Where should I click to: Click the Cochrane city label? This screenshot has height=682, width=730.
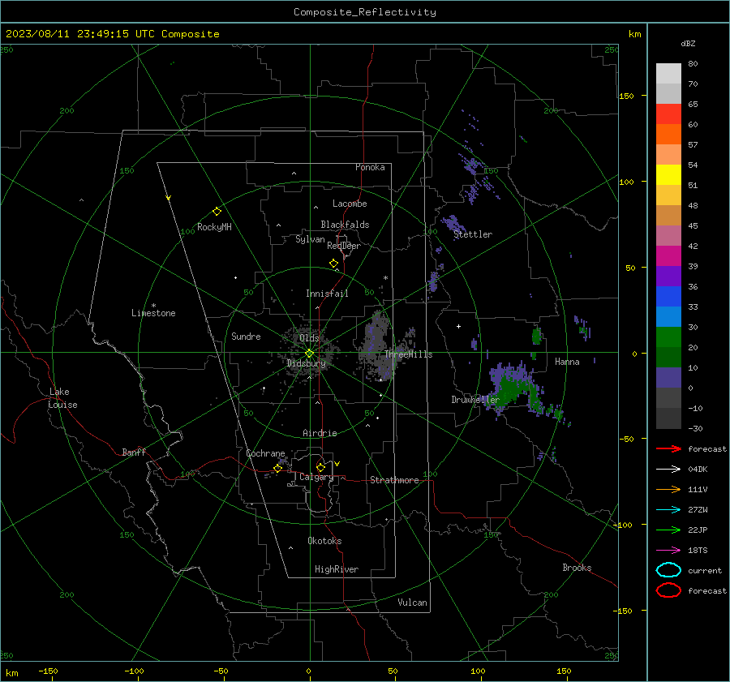point(265,453)
